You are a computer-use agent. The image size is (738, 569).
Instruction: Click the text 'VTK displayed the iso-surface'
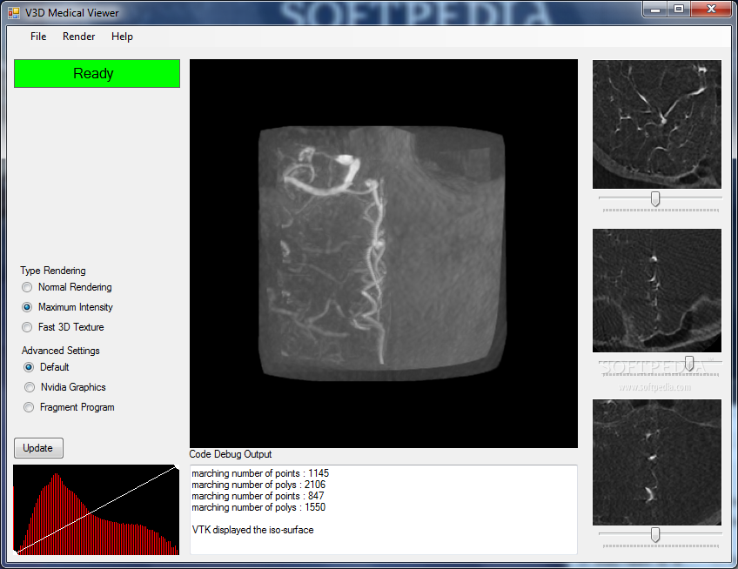click(252, 530)
